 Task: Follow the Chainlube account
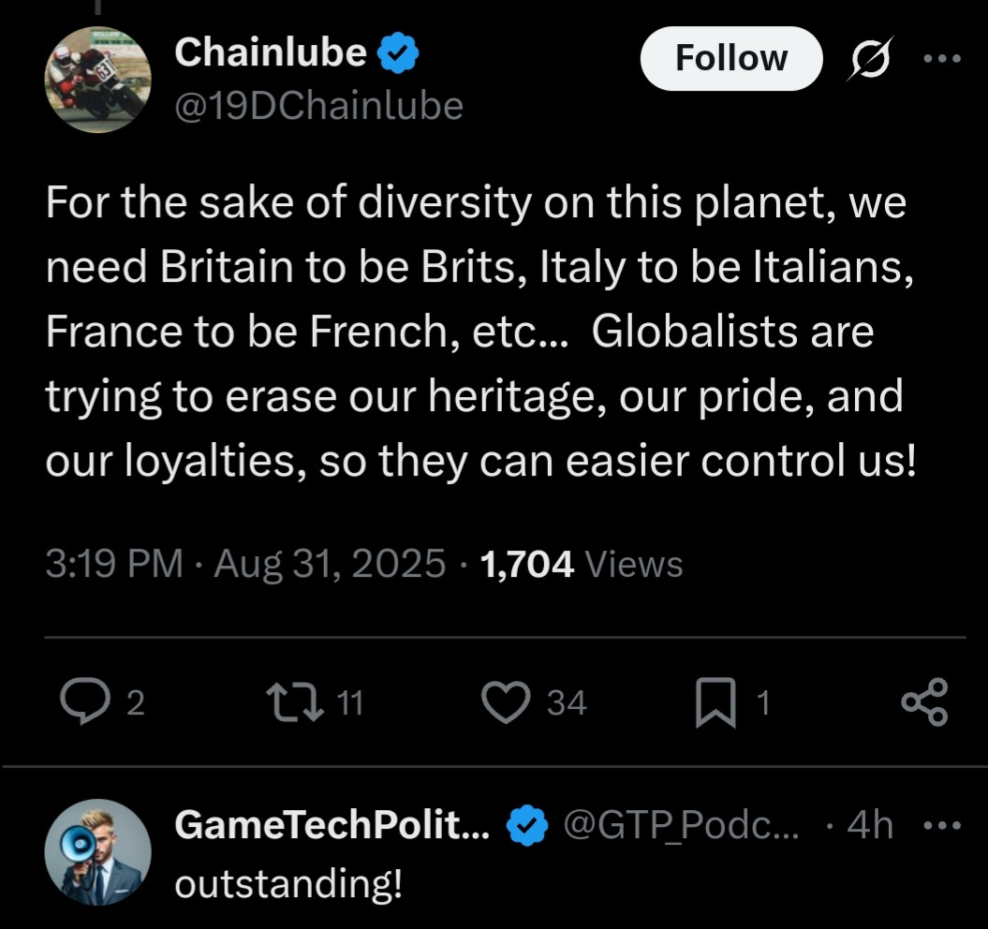click(731, 58)
